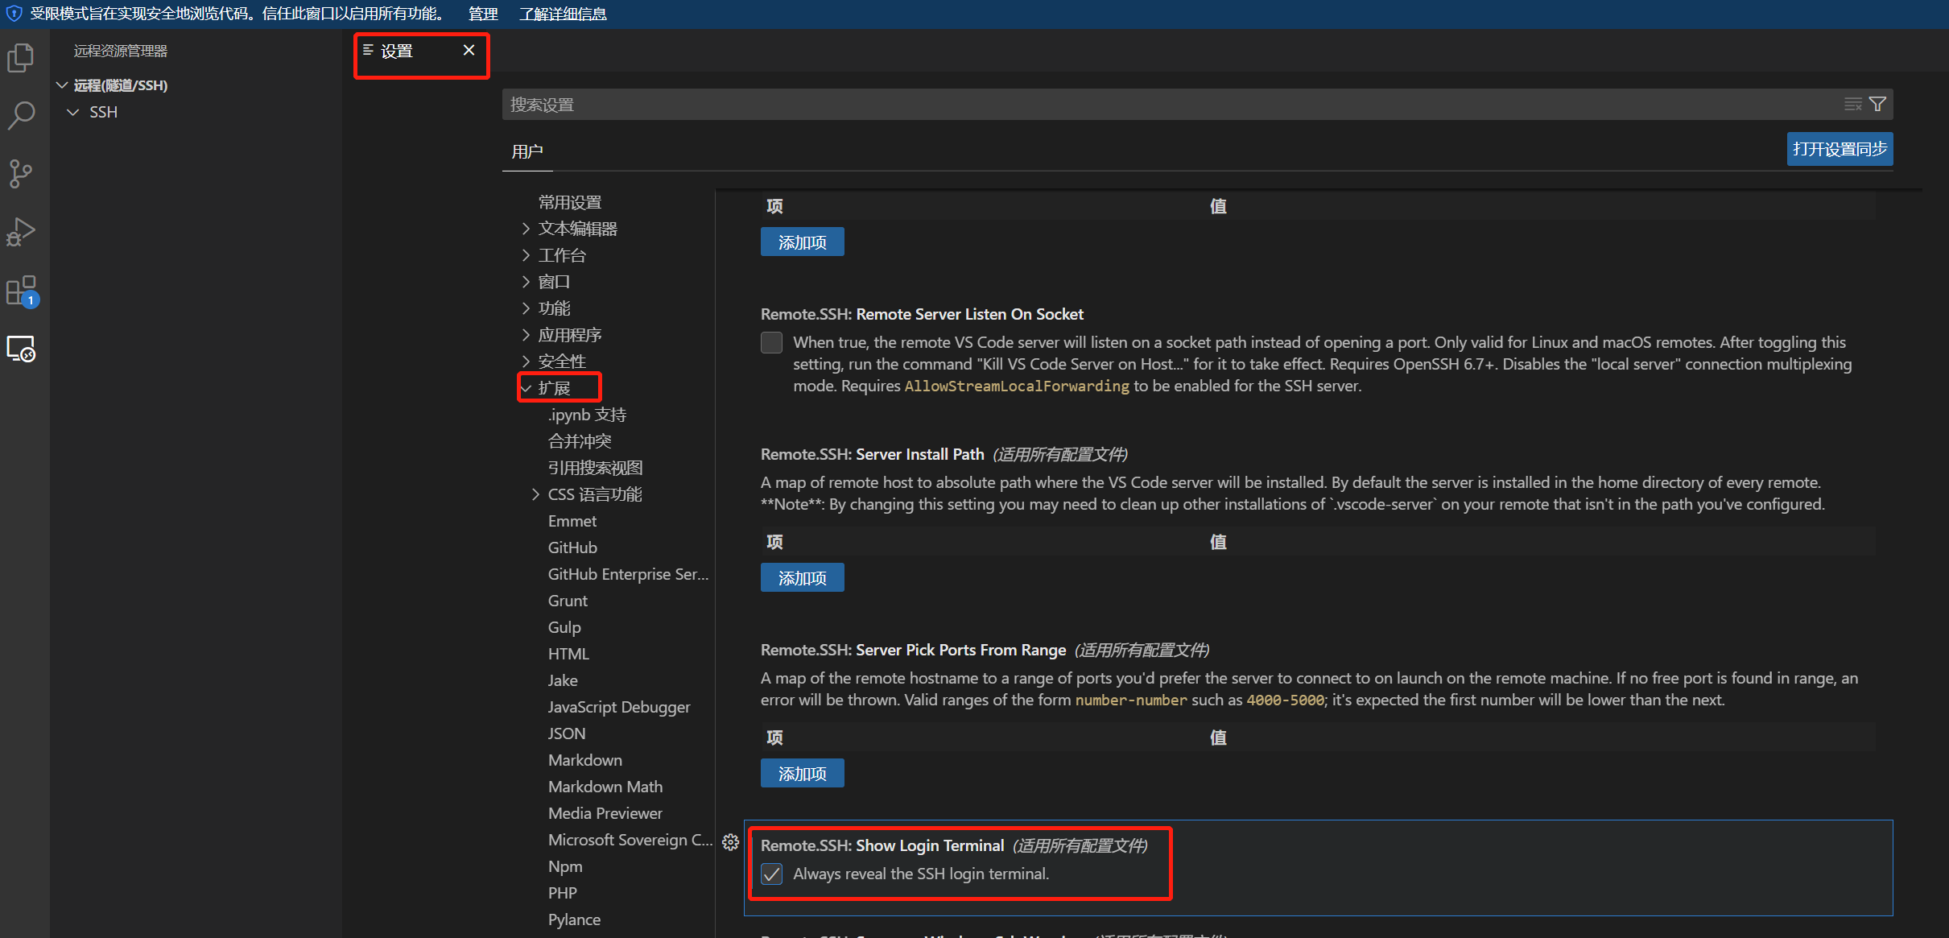
Task: Click 添加项 under Server Pick Ports From Range
Action: [x=802, y=774]
